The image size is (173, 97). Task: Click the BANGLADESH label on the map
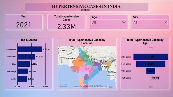point(104,66)
